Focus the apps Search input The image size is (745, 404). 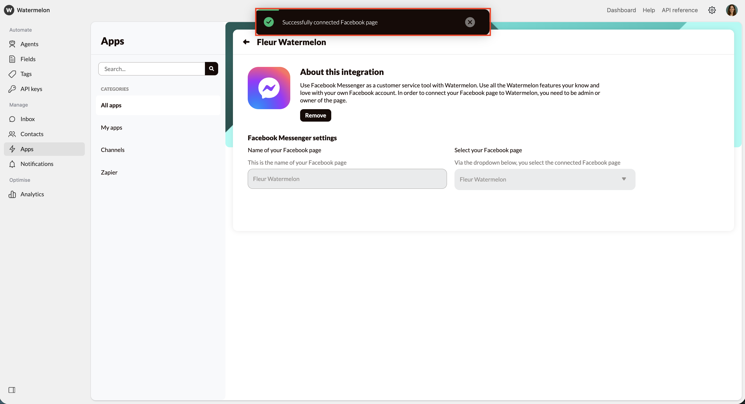tap(151, 69)
